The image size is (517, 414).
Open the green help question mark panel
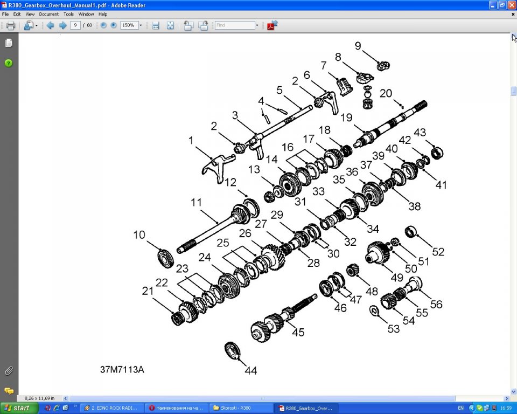(9, 63)
